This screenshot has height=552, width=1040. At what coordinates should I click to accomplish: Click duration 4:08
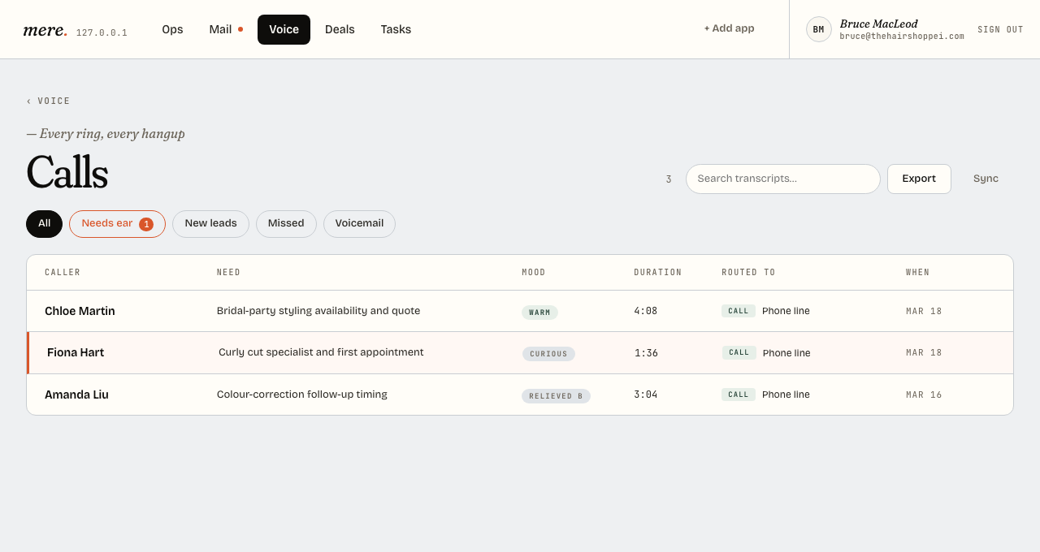tap(646, 311)
